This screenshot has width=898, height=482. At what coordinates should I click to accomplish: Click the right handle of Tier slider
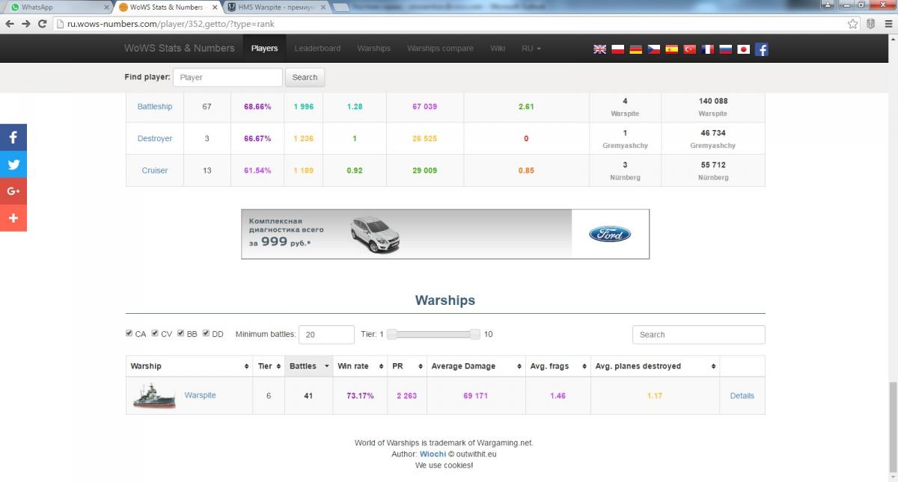474,334
